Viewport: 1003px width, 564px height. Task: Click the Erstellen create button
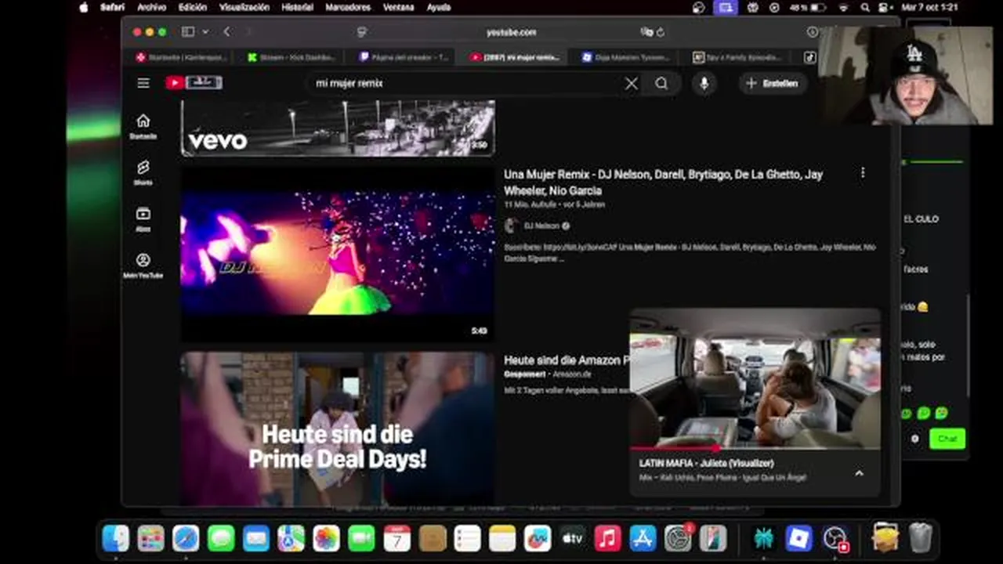point(773,83)
